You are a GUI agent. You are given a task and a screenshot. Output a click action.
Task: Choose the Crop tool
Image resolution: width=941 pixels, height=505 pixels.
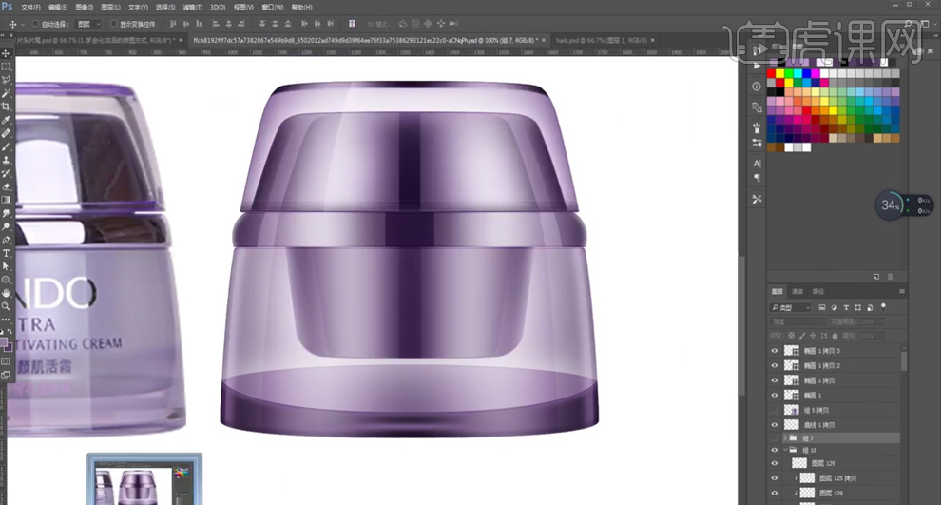[6, 107]
